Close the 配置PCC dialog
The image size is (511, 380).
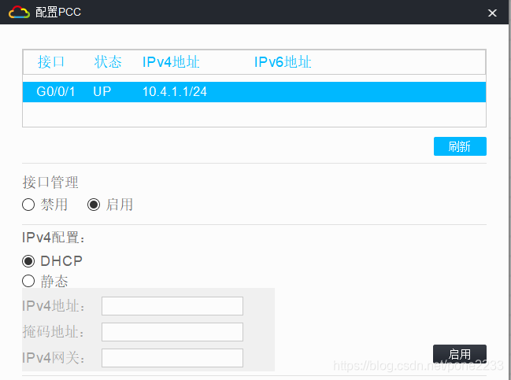tap(492, 13)
